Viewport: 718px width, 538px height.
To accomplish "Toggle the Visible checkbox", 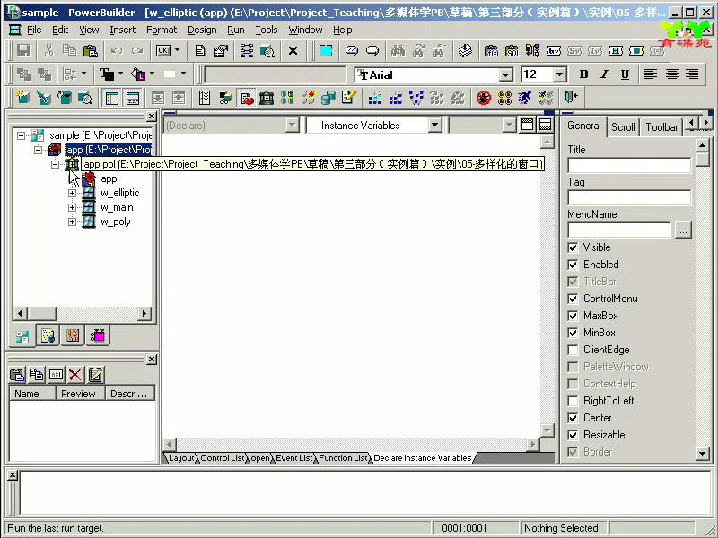I will click(x=573, y=247).
